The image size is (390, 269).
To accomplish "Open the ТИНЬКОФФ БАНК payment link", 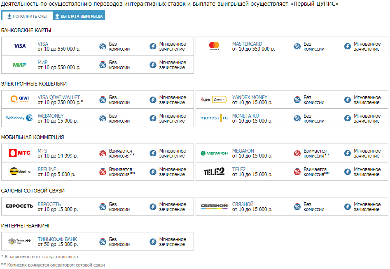I will click(57, 239).
